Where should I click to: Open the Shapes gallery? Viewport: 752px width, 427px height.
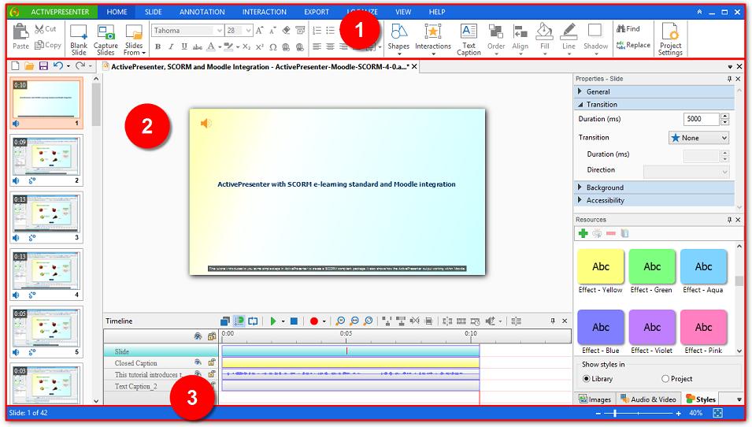[398, 39]
